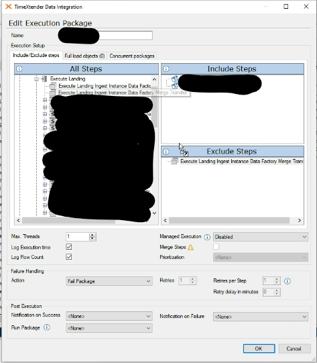Collapse the Execute Landing tree node
This screenshot has width=317, height=363.
(36, 79)
